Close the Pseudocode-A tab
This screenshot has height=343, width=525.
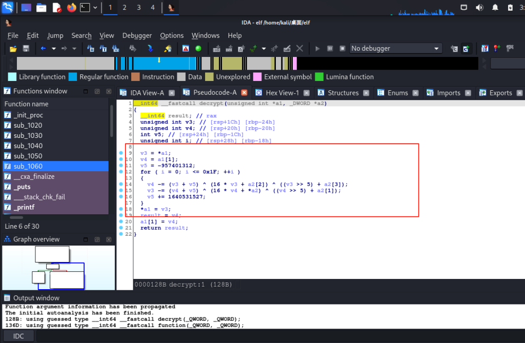coord(245,92)
